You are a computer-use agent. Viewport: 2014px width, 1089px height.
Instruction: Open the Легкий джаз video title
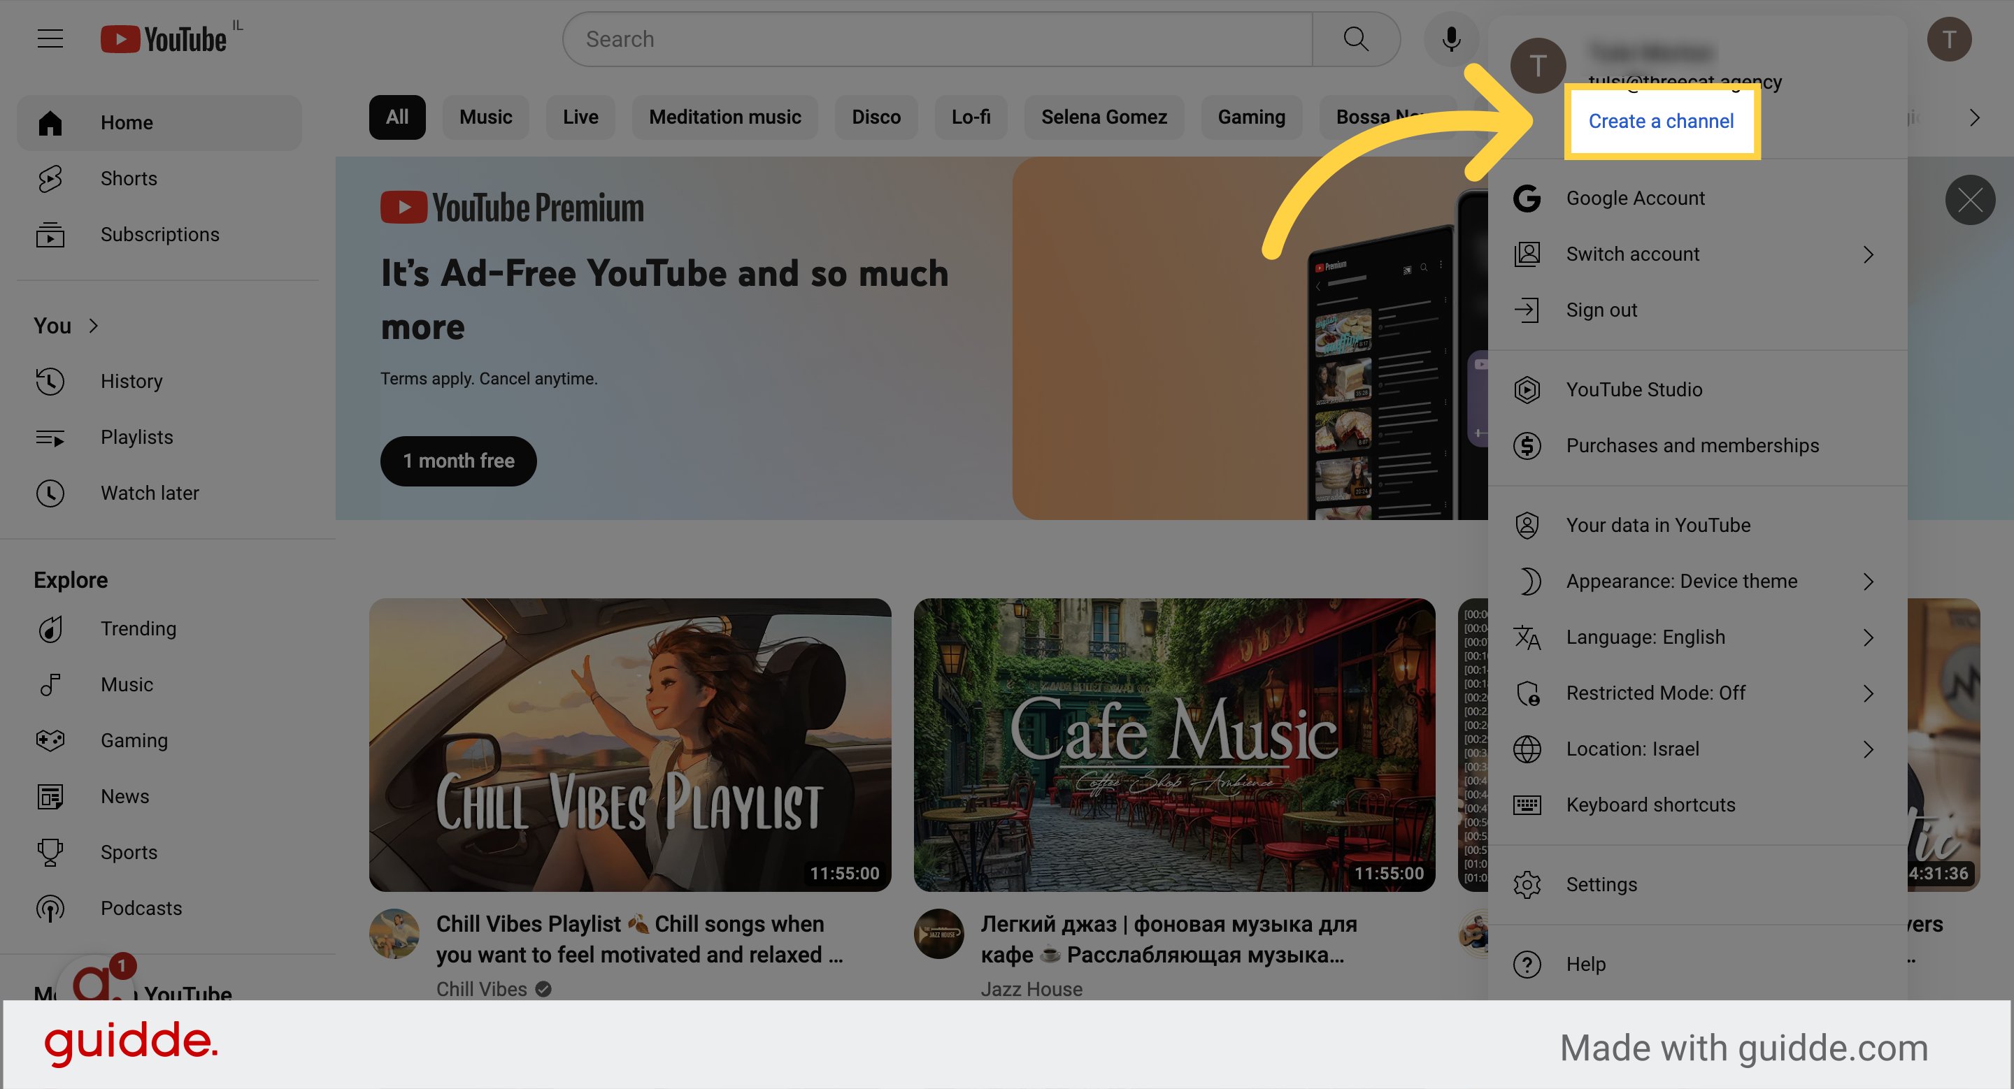click(1169, 939)
